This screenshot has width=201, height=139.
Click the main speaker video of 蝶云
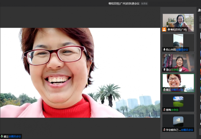tap(80, 73)
